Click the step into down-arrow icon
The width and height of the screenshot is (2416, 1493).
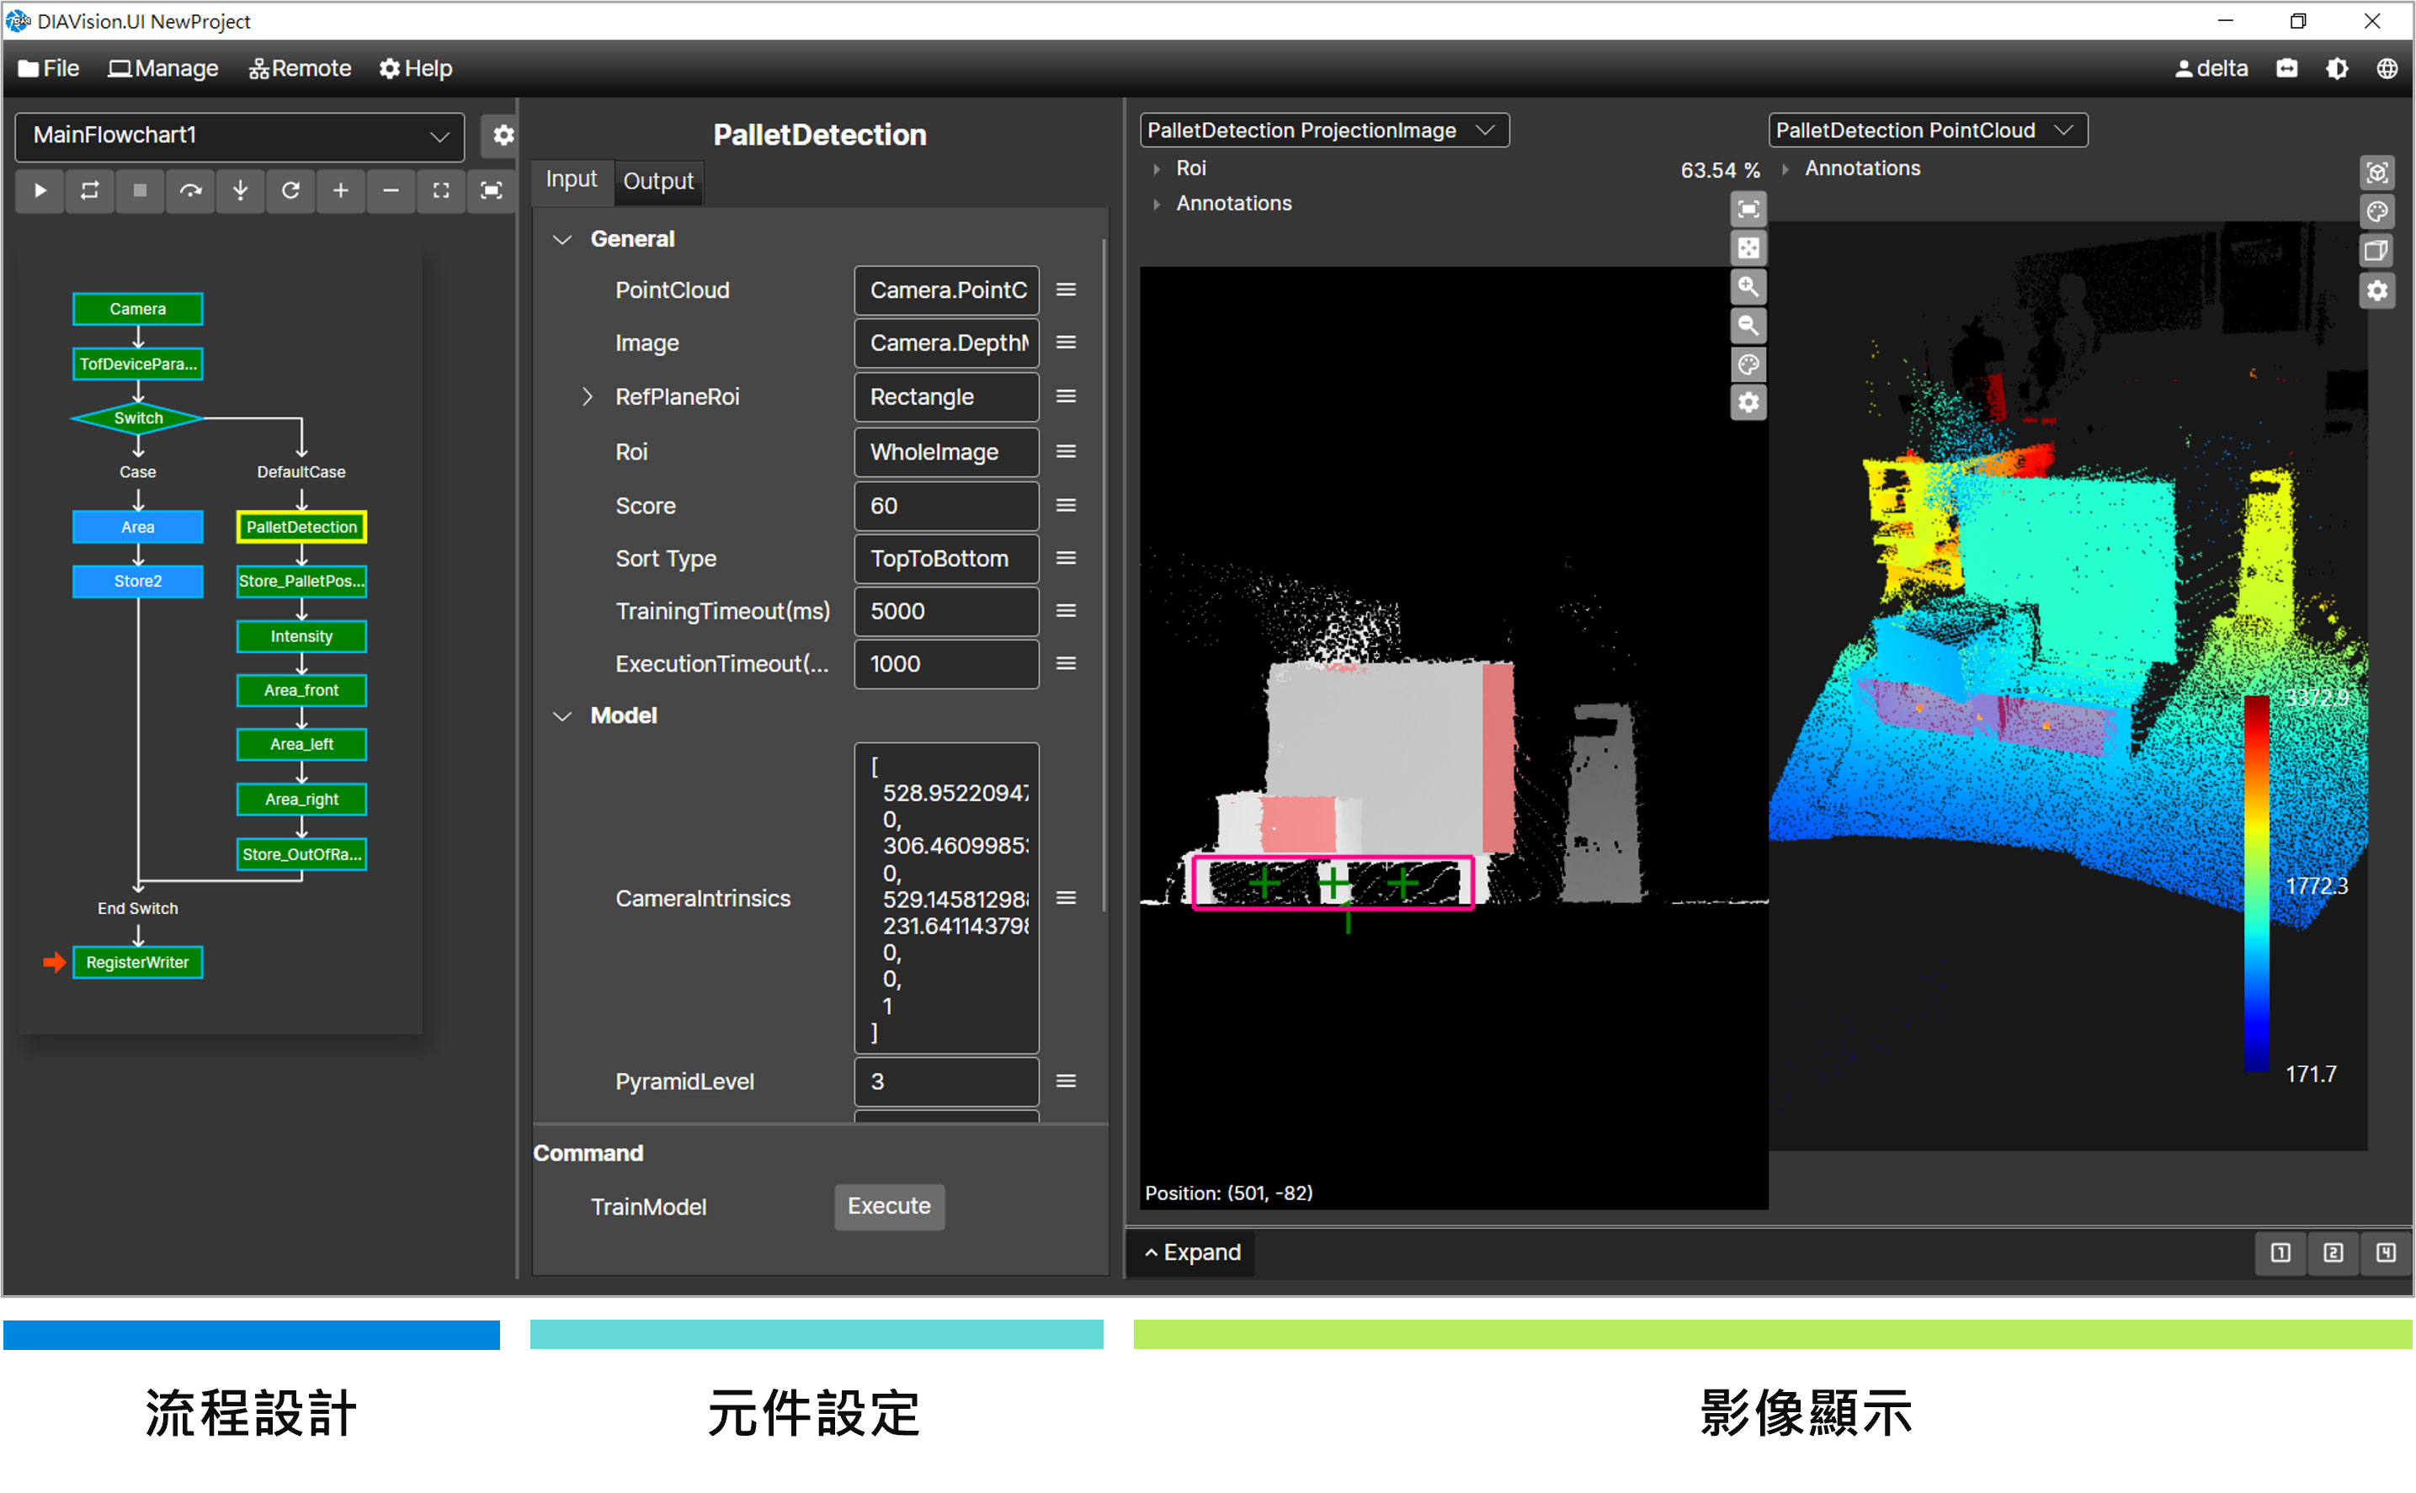[240, 190]
